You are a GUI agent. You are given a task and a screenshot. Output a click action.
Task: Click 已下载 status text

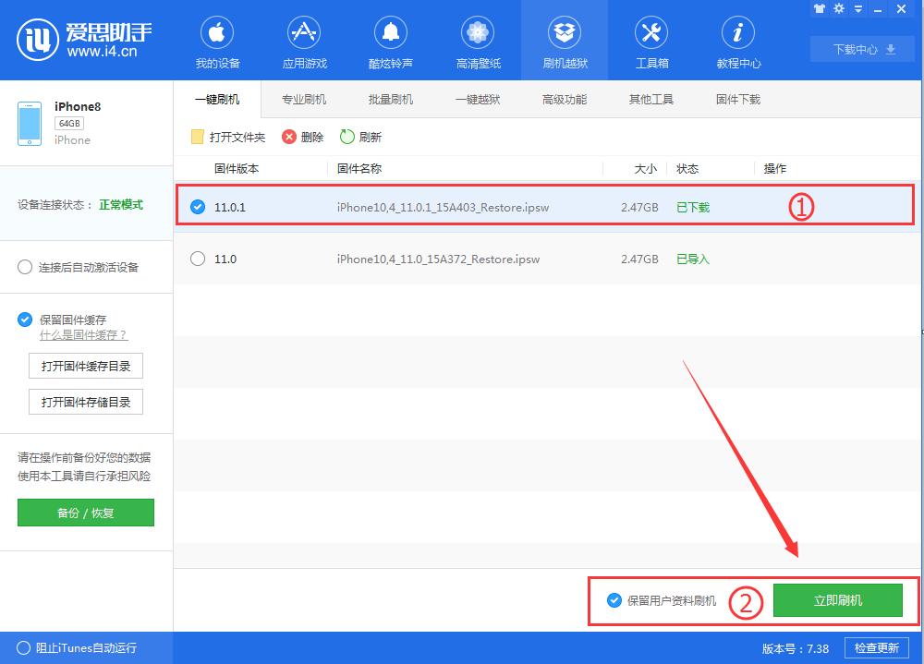(x=693, y=208)
